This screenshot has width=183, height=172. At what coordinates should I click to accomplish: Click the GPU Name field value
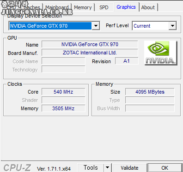pos(90,44)
